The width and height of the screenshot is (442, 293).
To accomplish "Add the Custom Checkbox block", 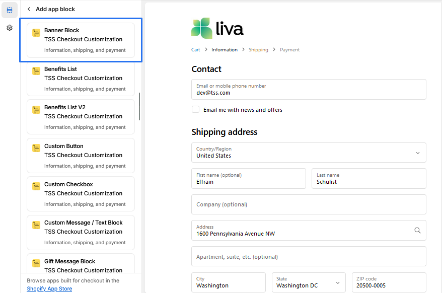I will click(x=81, y=193).
